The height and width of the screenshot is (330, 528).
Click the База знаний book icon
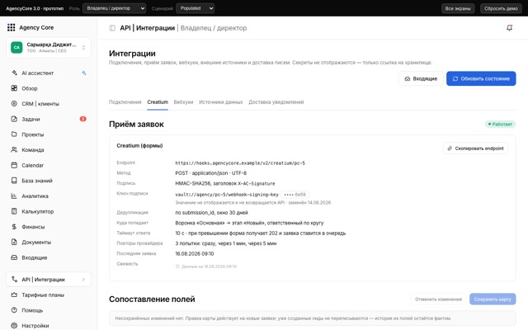coord(14,181)
